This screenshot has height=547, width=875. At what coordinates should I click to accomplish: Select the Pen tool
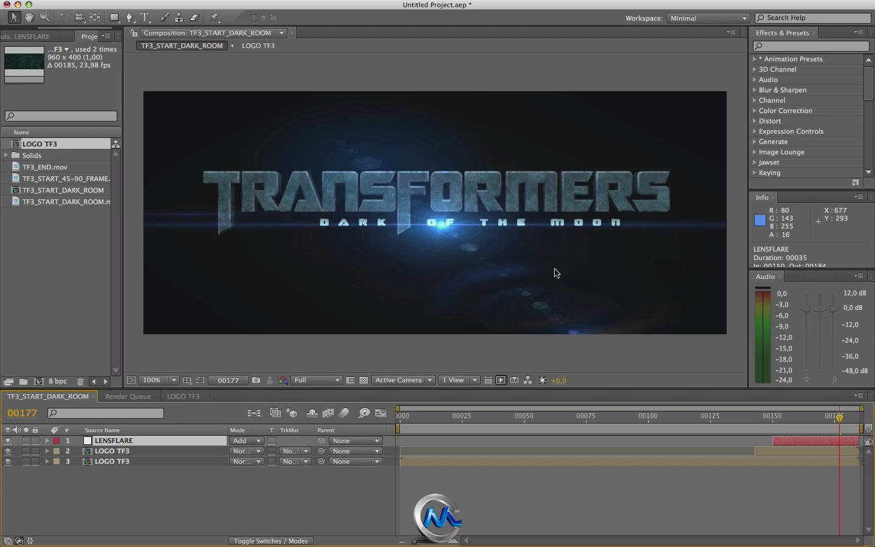point(129,18)
